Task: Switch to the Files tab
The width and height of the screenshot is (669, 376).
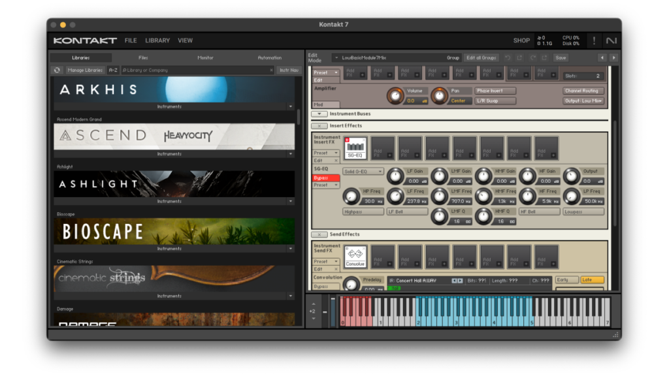Action: [143, 57]
